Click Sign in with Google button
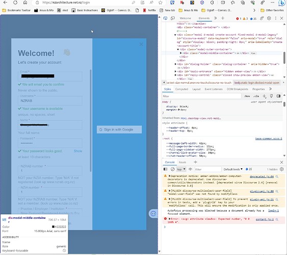Image resolution: width=287 pixels, height=255 pixels. pyautogui.click(x=119, y=130)
